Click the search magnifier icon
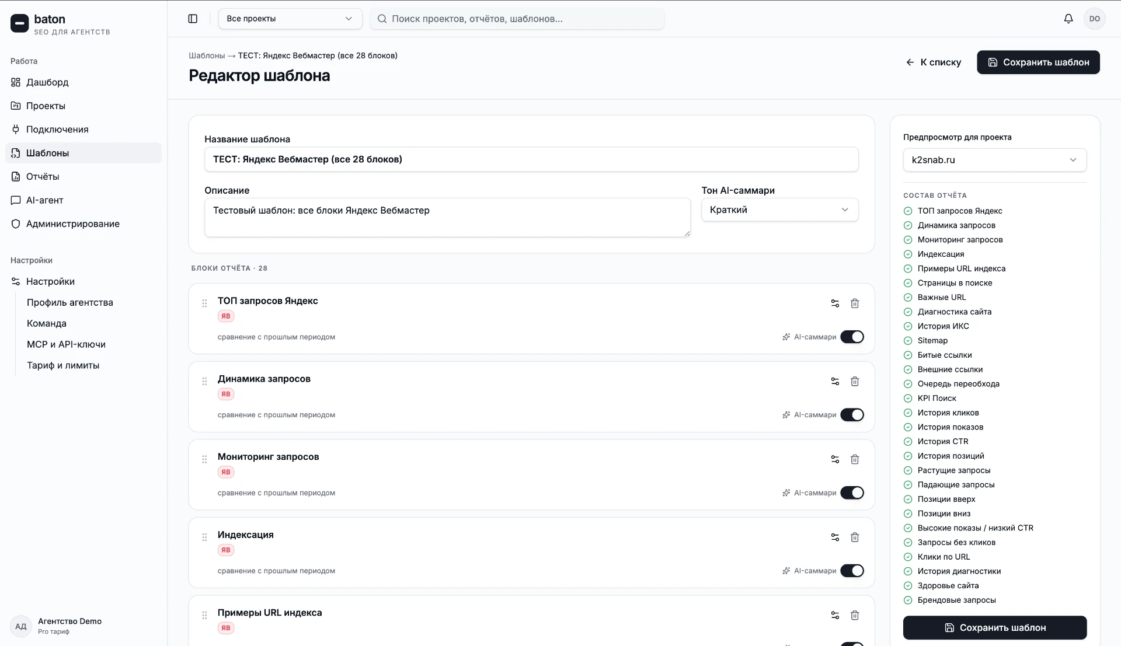The height and width of the screenshot is (646, 1121). 382,19
